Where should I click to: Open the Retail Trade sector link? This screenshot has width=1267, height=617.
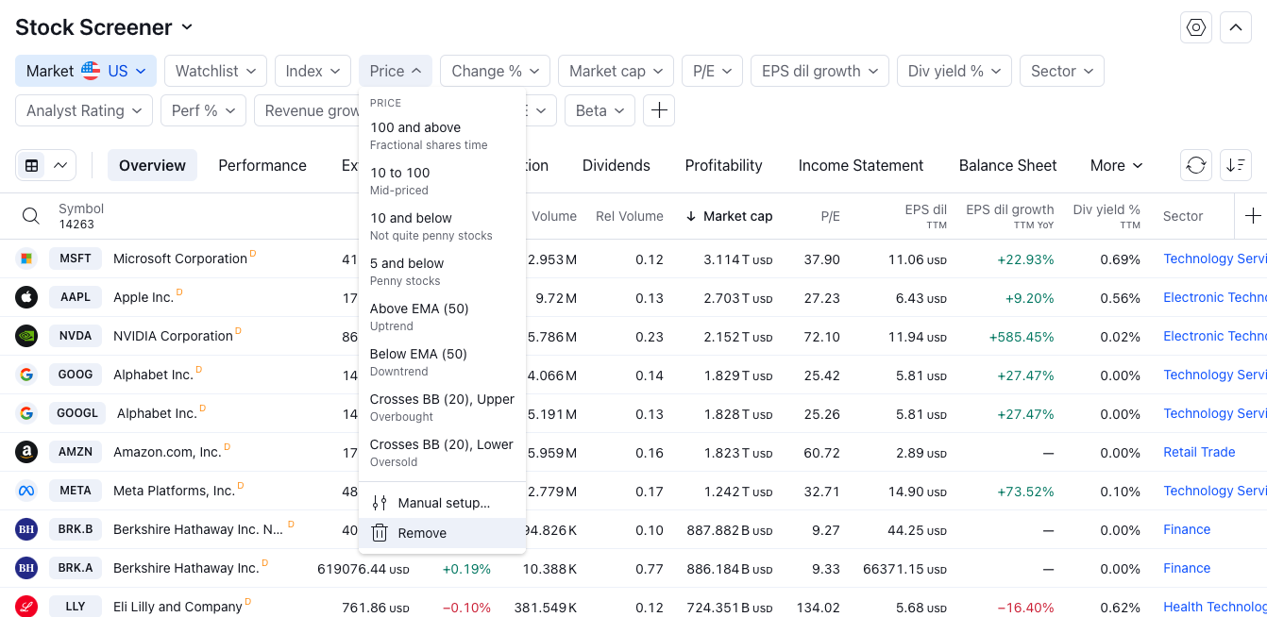[x=1199, y=452]
